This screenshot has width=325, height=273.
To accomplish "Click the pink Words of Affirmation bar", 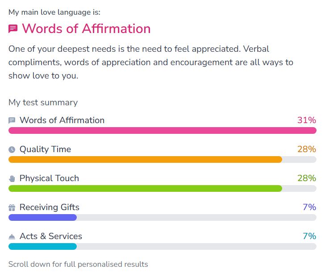I will 162,130.
